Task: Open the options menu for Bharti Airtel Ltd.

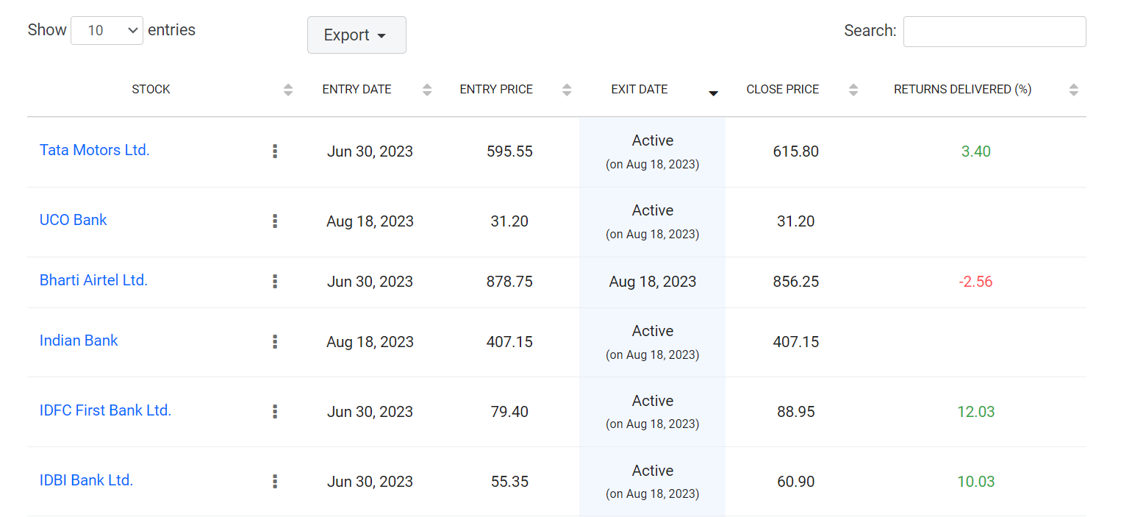Action: pos(275,282)
